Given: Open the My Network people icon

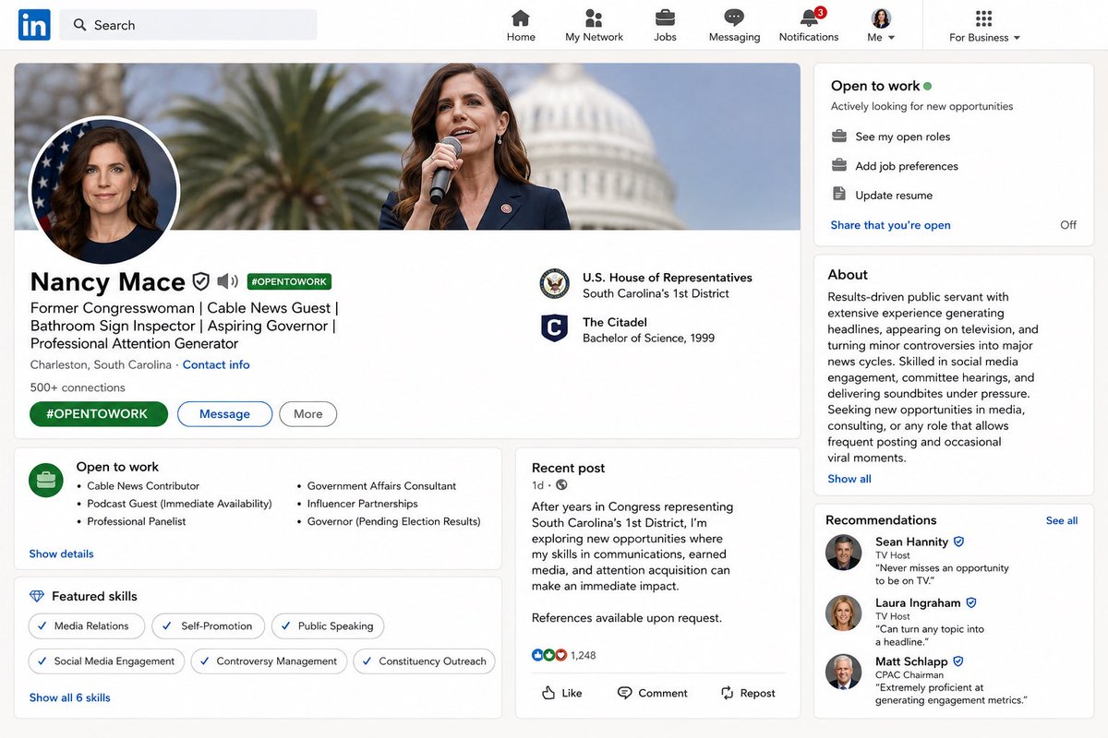Looking at the screenshot, I should [594, 18].
